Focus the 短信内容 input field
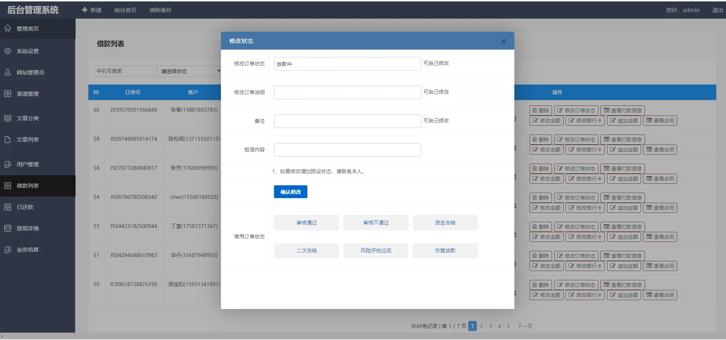726x340 pixels. point(347,150)
